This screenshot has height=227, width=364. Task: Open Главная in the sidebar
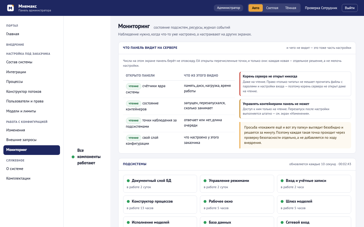(32, 34)
